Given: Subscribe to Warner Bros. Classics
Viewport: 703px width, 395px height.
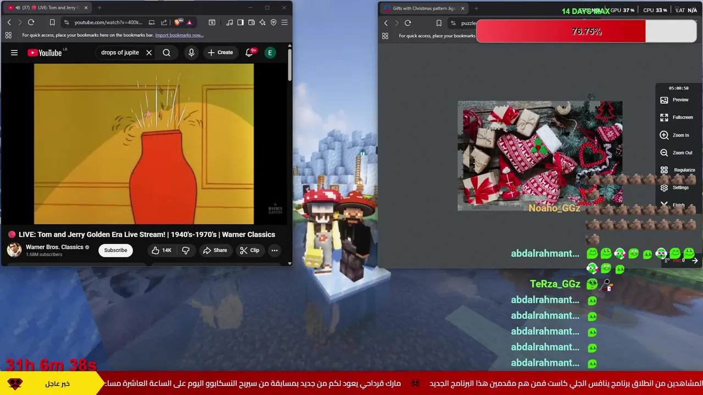Looking at the screenshot, I should (x=115, y=250).
